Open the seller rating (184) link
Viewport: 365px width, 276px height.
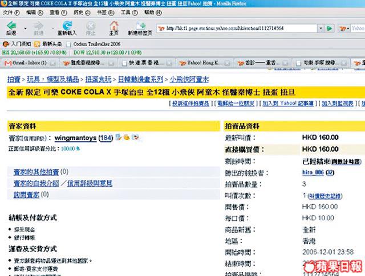(106, 138)
